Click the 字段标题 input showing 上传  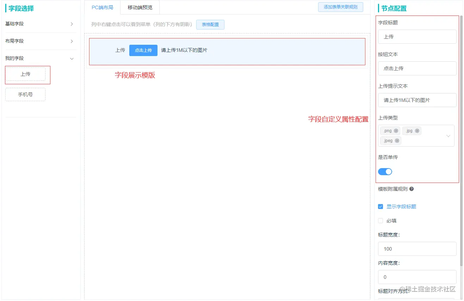point(417,37)
